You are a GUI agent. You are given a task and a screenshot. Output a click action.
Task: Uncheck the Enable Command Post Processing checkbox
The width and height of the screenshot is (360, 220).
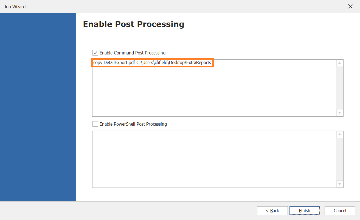95,53
